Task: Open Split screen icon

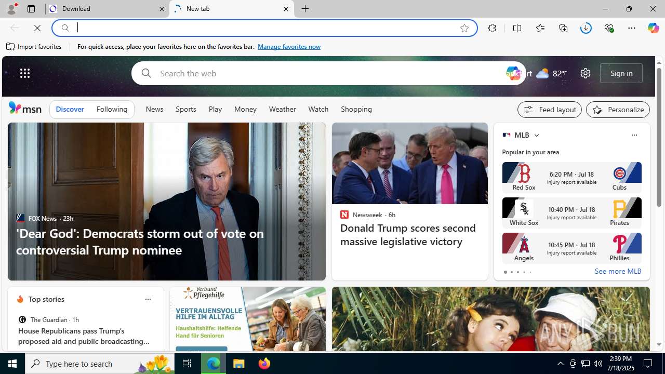Action: pyautogui.click(x=517, y=28)
